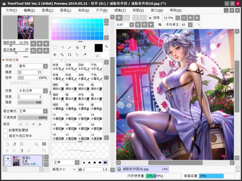Select 粗 水墨橡皮 brush preset
Viewport: 242px width, 181px height.
click(x=97, y=107)
